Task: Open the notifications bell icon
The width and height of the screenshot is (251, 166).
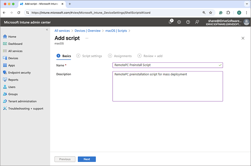Action: click(170, 22)
